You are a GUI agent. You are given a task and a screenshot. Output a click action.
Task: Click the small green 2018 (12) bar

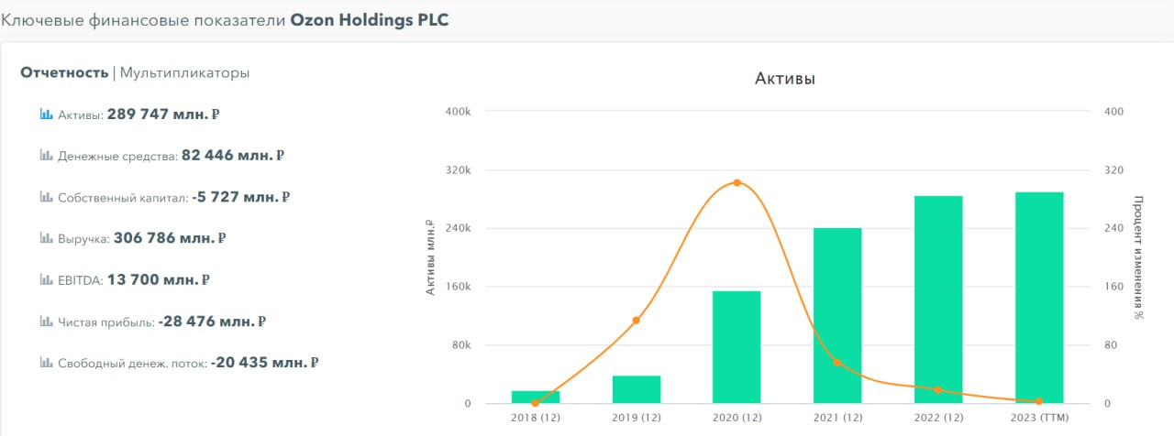coord(536,398)
